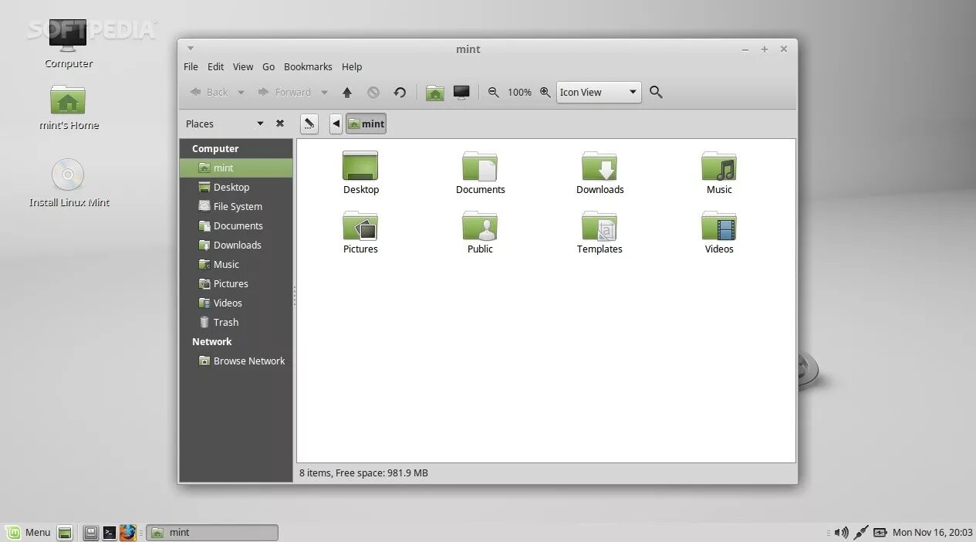Select Music in the Places sidebar
976x542 pixels.
tap(236, 264)
